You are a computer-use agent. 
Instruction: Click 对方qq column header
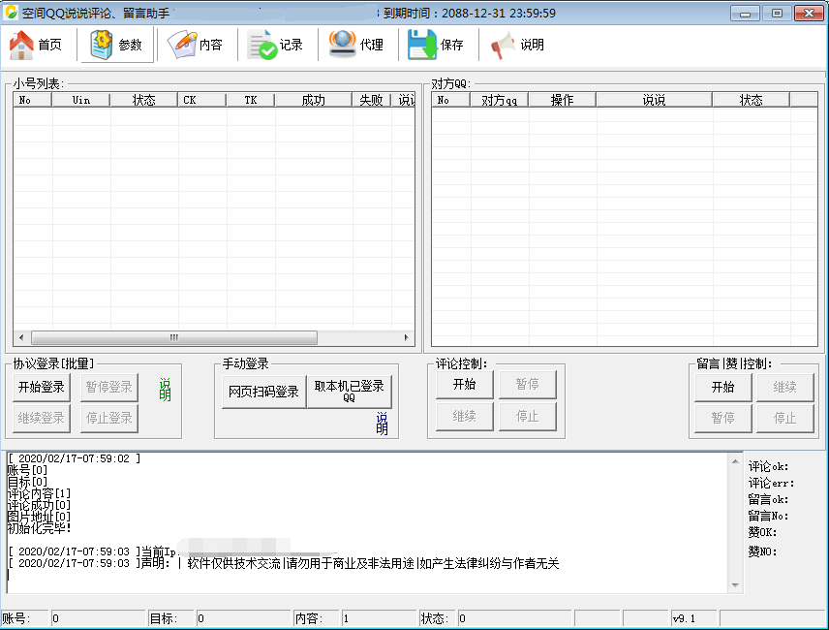click(x=499, y=100)
